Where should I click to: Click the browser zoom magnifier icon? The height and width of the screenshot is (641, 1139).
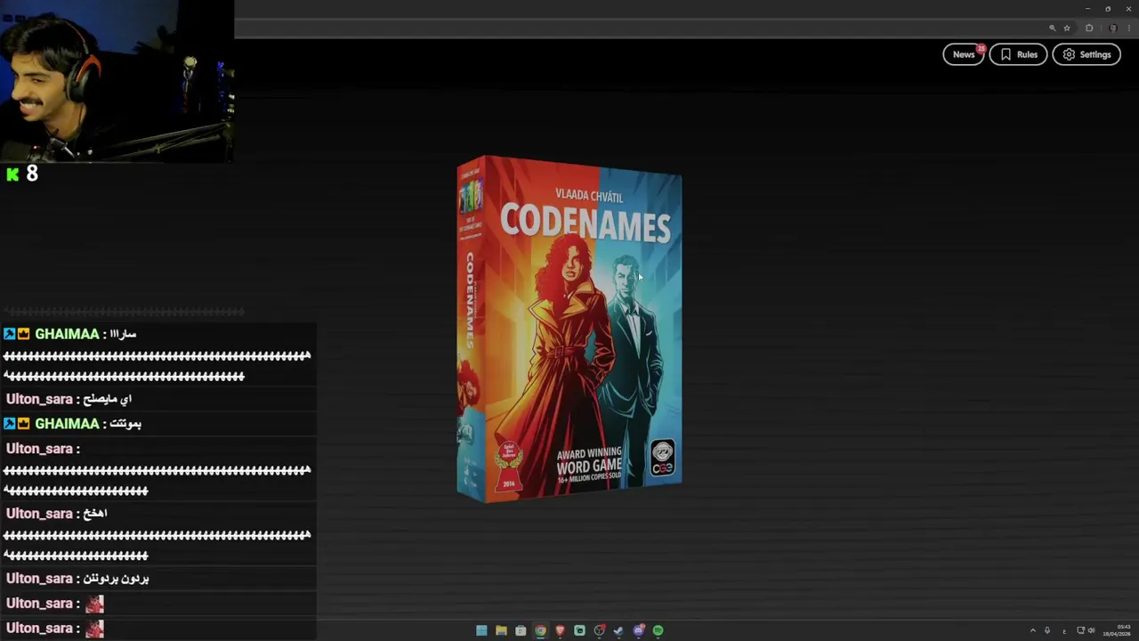(x=1052, y=28)
